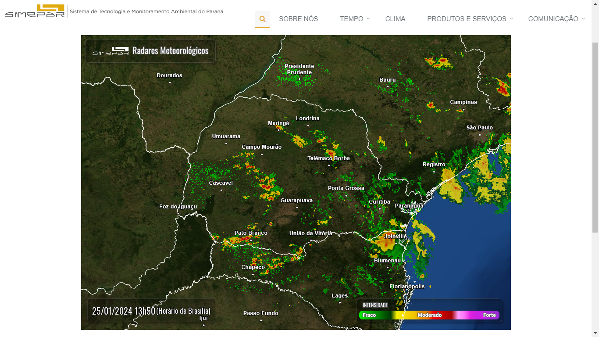Click the INTENSIDADE legend heading

(375, 305)
